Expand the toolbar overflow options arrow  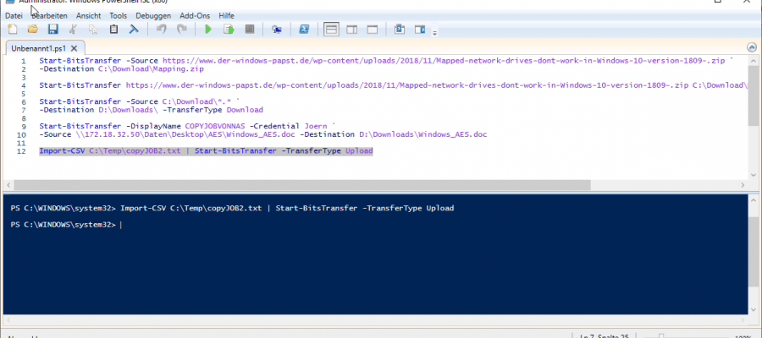[435, 33]
